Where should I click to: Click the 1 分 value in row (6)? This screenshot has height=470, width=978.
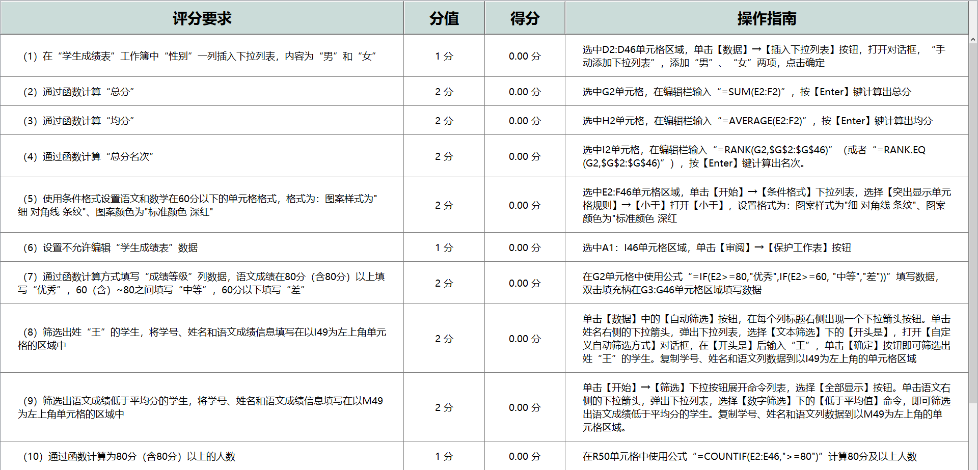(x=444, y=247)
